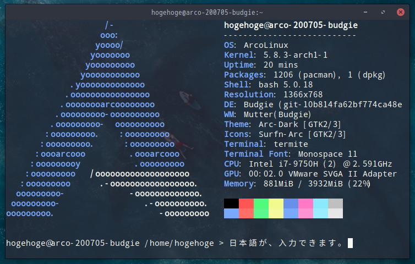Click the cyan color block in top row
Screen dimensions: 415x264
point(320,204)
